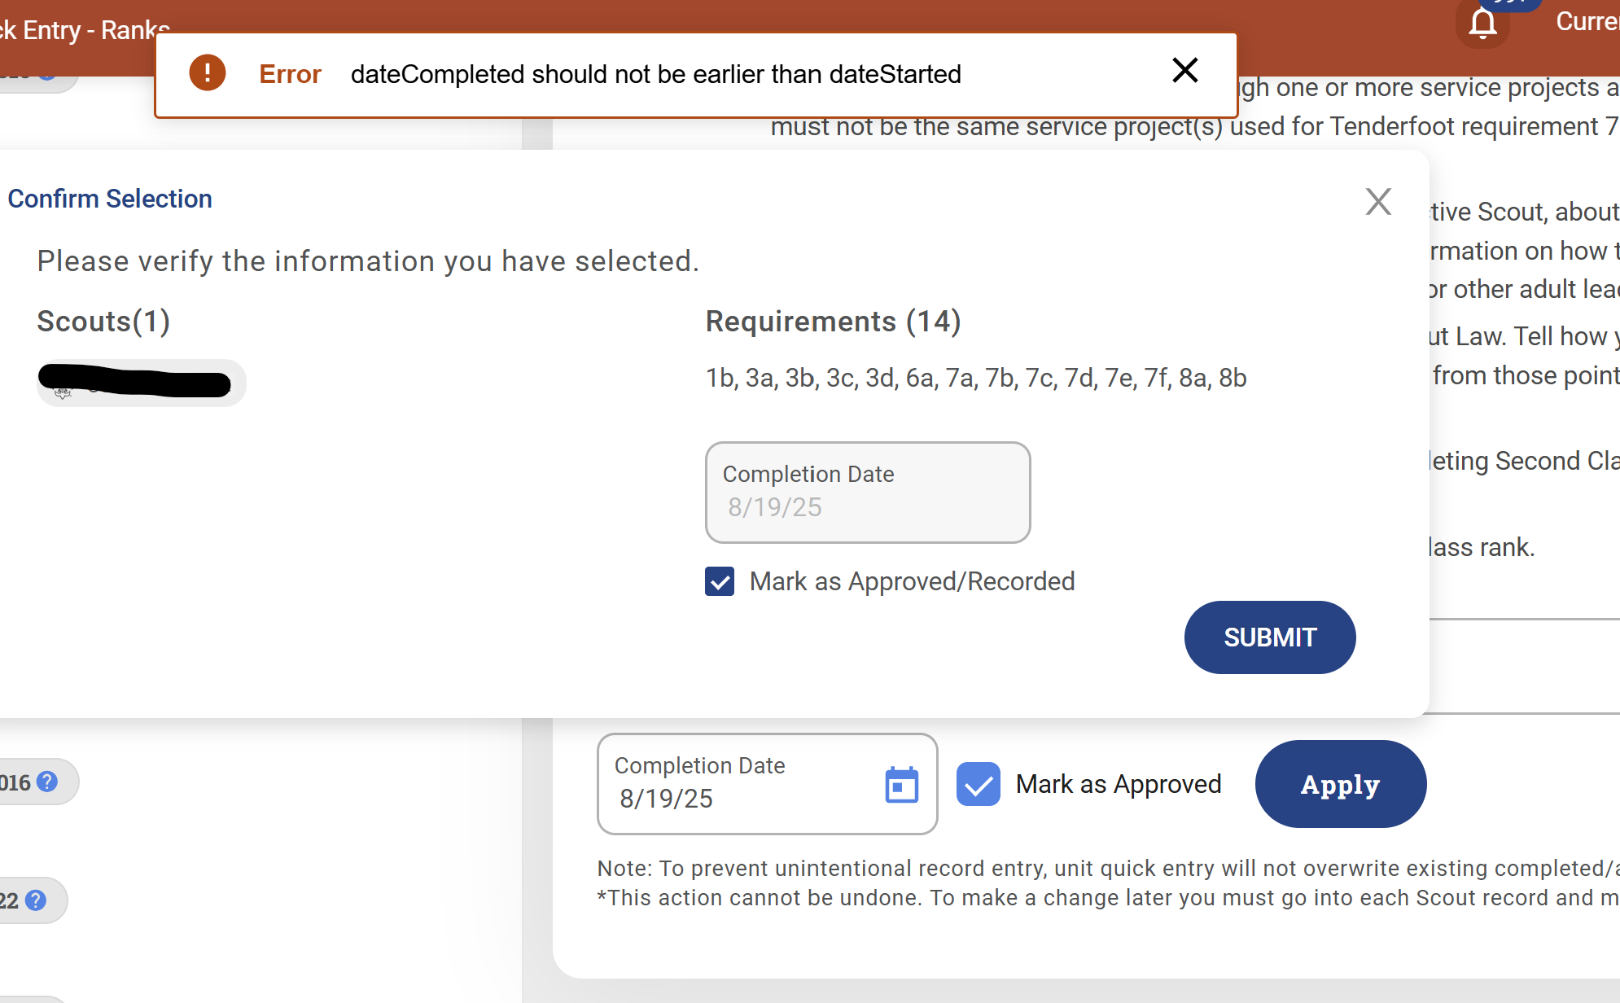Click the dialog's disabled Completion Date field

pos(867,493)
